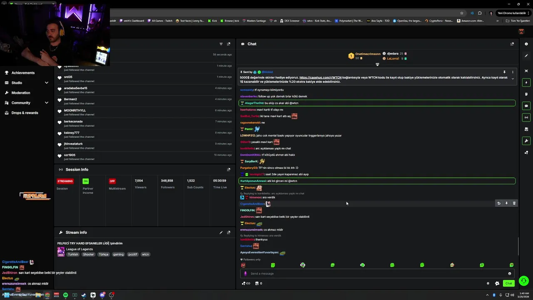Open the Polymarket bookmark
533x300 pixels.
349,21
